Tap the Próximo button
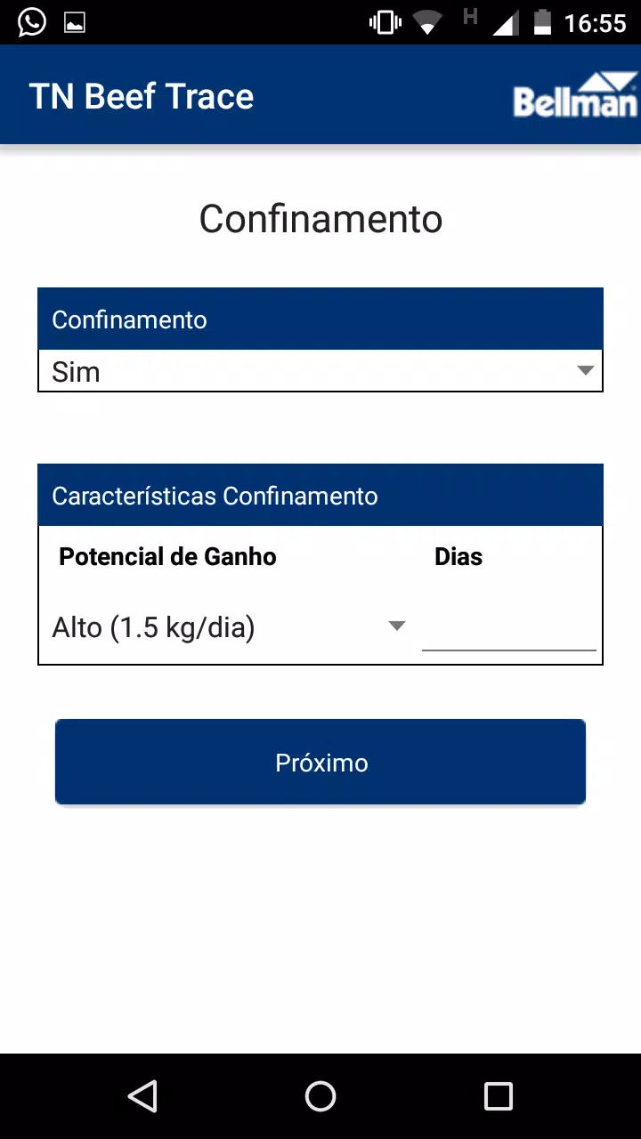 (x=320, y=763)
